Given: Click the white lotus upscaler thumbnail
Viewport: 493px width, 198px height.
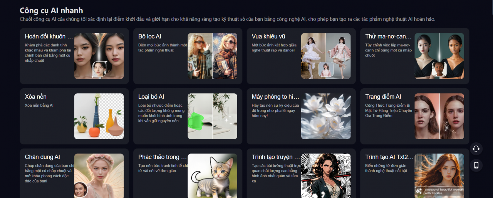Looking at the screenshot, I should click(326, 116).
